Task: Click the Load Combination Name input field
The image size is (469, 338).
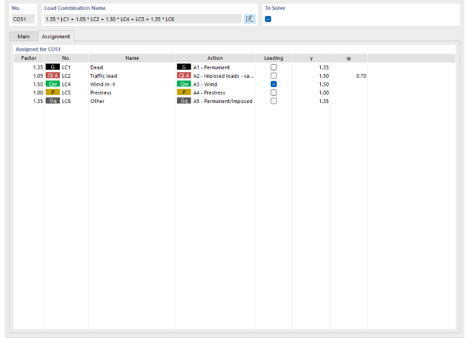Action: pyautogui.click(x=143, y=19)
